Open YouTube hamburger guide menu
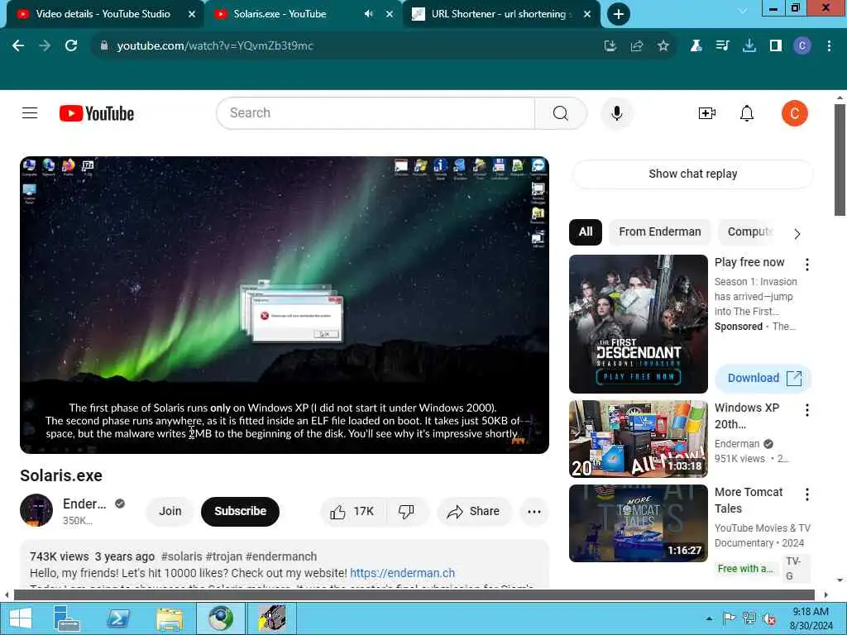Screen dimensions: 847x635 30,112
